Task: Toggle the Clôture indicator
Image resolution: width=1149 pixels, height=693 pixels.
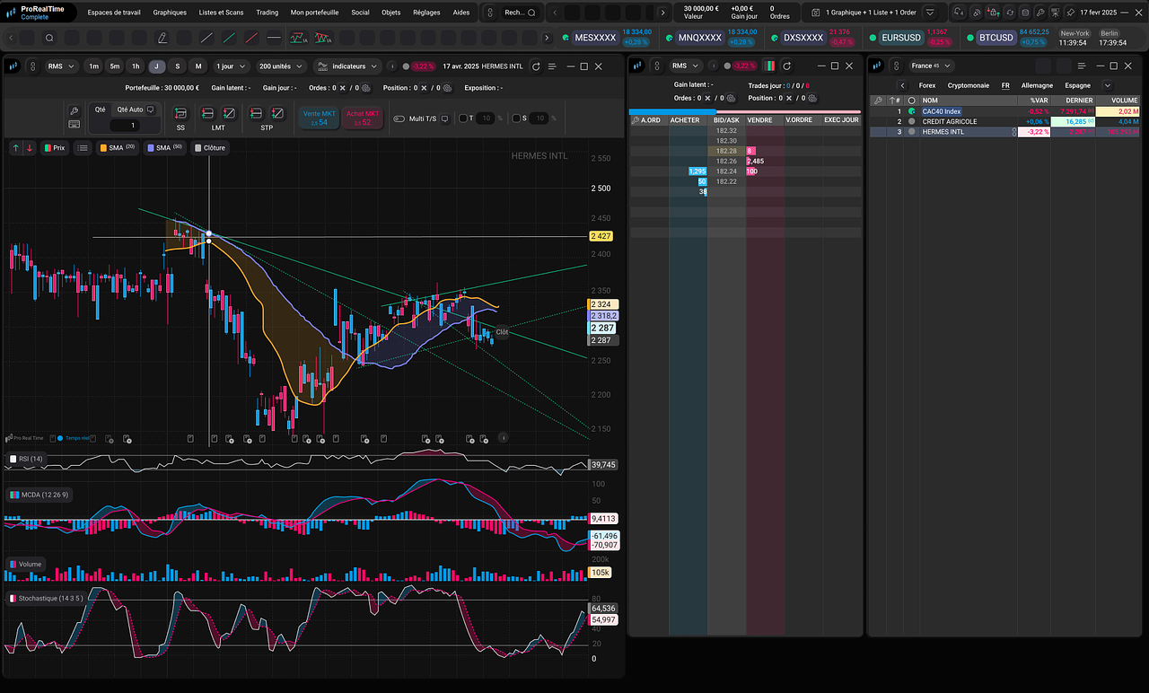Action: [x=210, y=147]
